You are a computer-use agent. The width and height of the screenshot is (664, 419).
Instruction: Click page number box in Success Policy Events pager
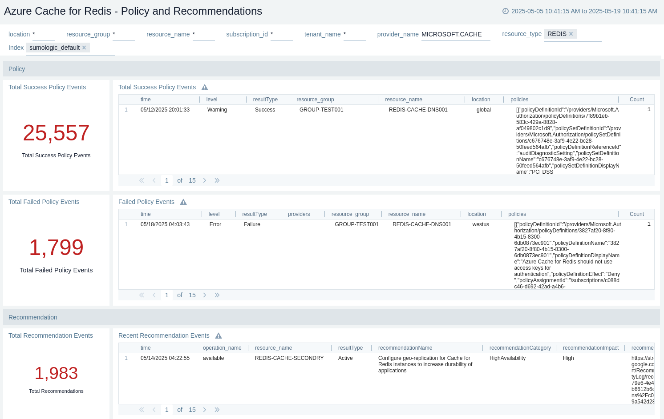167,180
